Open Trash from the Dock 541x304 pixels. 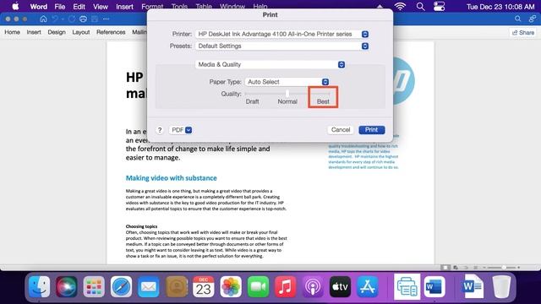501,286
